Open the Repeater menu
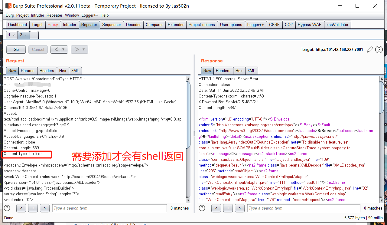 54,15
